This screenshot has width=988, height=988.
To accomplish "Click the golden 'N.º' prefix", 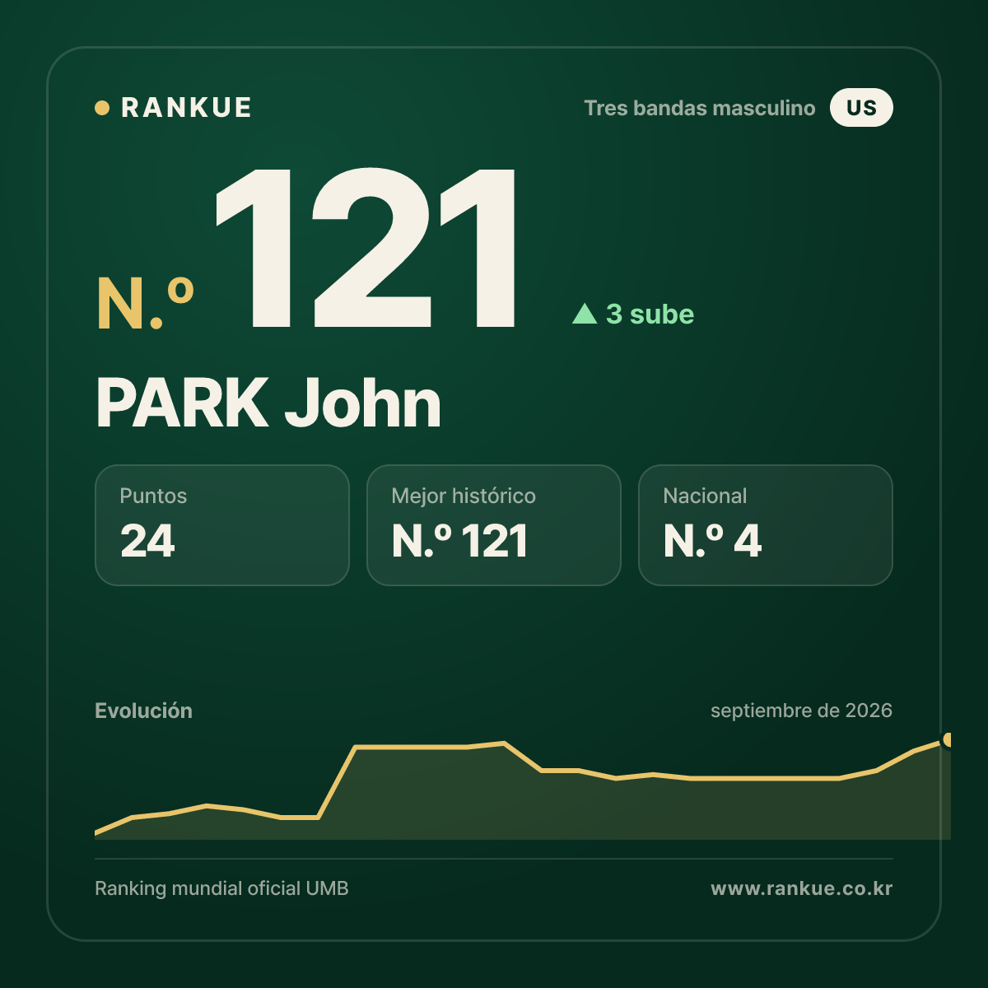I will [146, 305].
